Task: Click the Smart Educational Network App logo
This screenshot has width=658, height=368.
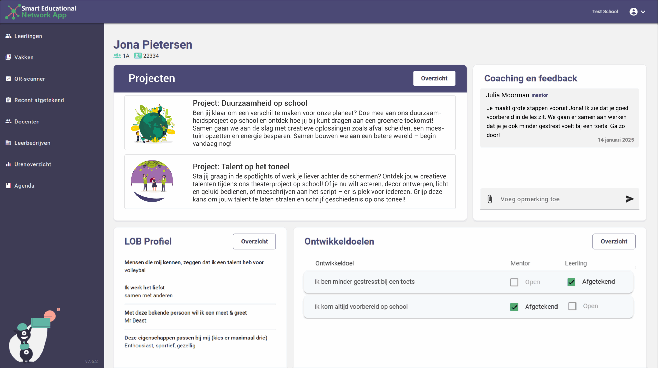Action: 41,12
